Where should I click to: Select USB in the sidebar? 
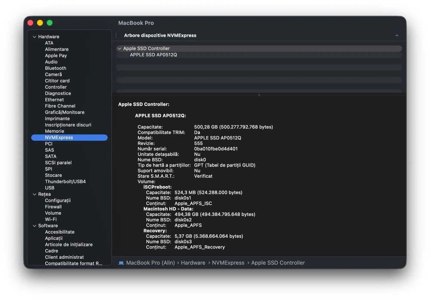(49, 188)
